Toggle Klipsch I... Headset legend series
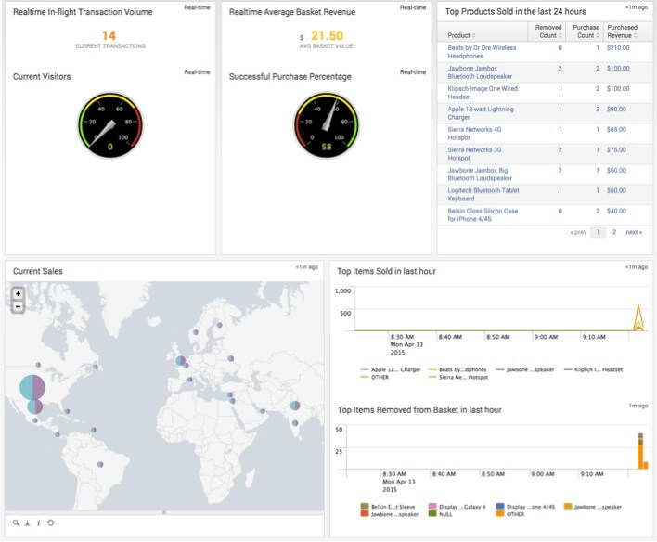Image resolution: width=657 pixels, height=542 pixels. point(593,369)
